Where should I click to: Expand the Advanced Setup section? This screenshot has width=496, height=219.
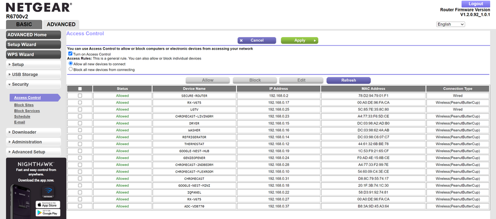coord(33,152)
